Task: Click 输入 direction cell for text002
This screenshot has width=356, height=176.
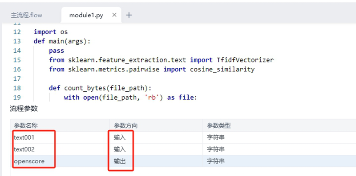Action: 157,149
